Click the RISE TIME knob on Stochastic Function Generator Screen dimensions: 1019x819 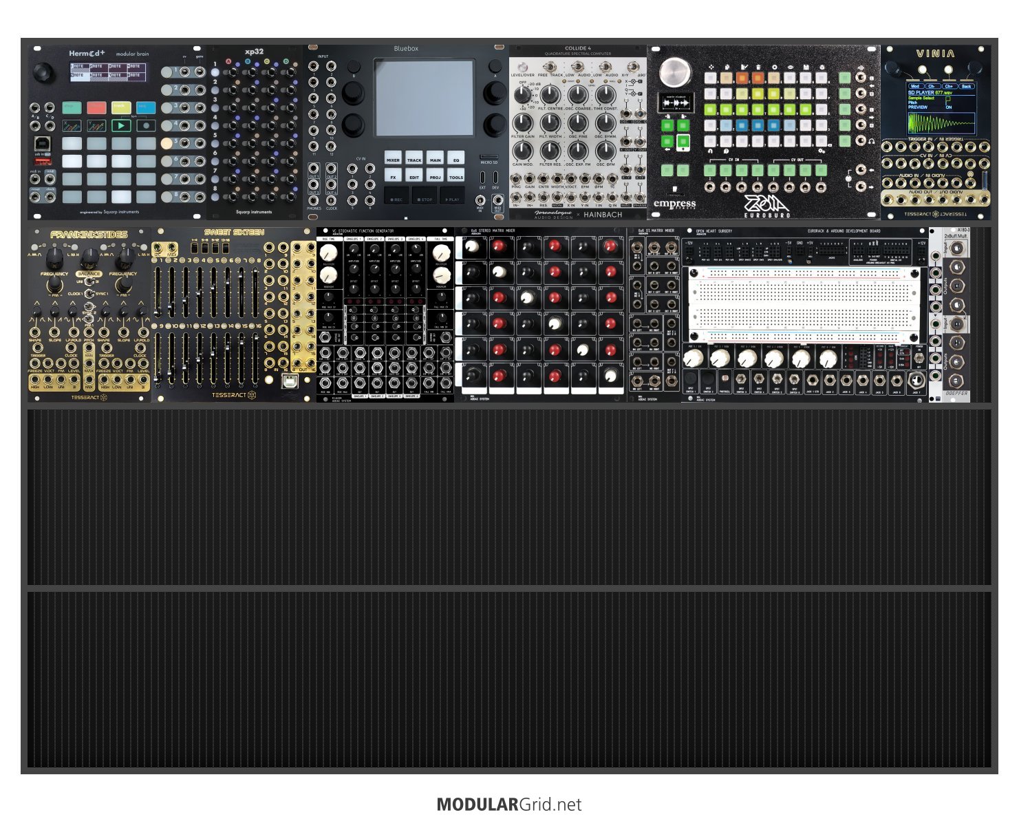(328, 252)
